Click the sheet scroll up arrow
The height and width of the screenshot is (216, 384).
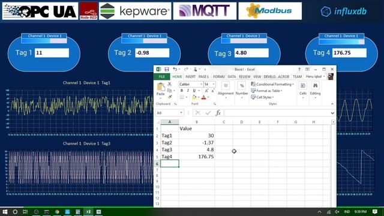[x=333, y=122]
